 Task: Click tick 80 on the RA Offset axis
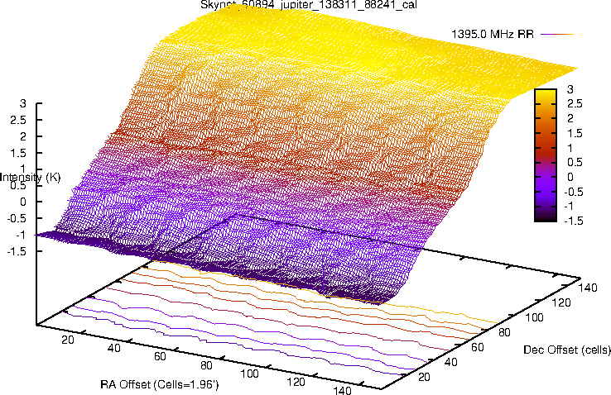coord(206,365)
